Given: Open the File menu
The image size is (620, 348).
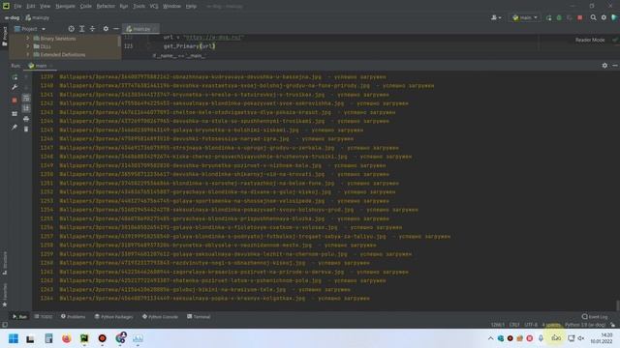Looking at the screenshot, I should [17, 7].
